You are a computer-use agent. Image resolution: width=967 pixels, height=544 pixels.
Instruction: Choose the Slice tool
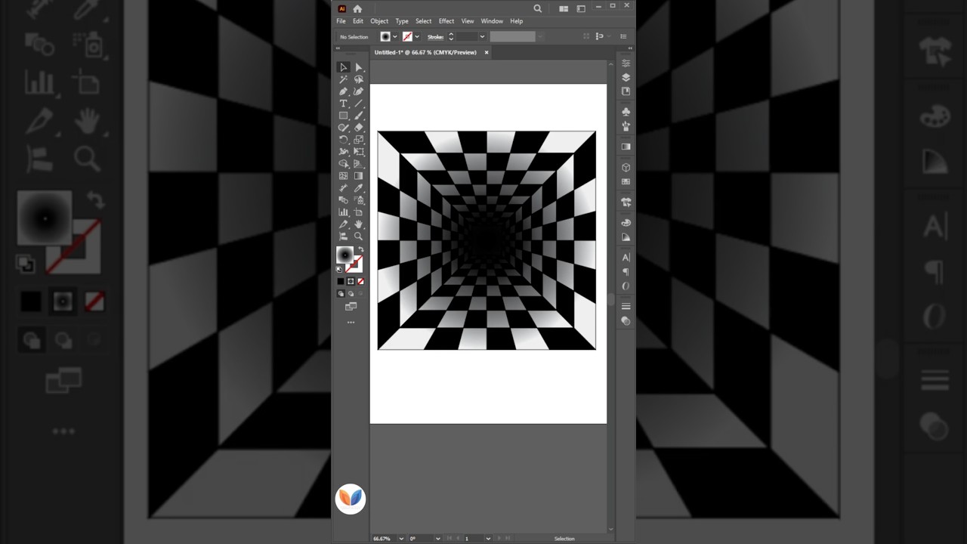(343, 224)
